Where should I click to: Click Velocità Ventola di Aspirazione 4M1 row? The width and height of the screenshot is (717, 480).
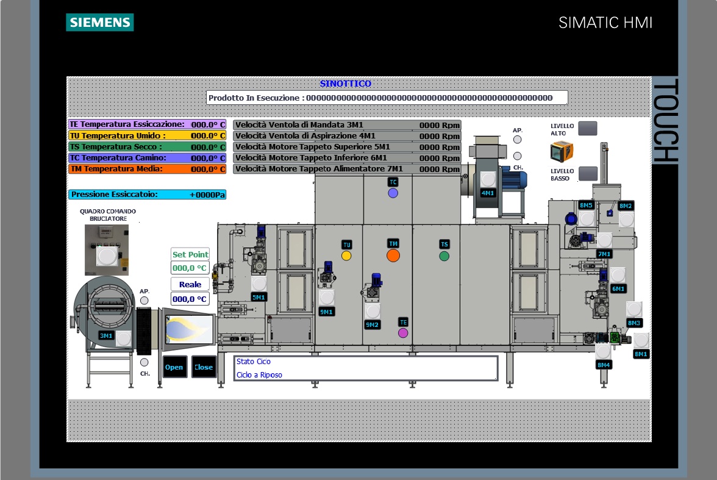pos(347,136)
